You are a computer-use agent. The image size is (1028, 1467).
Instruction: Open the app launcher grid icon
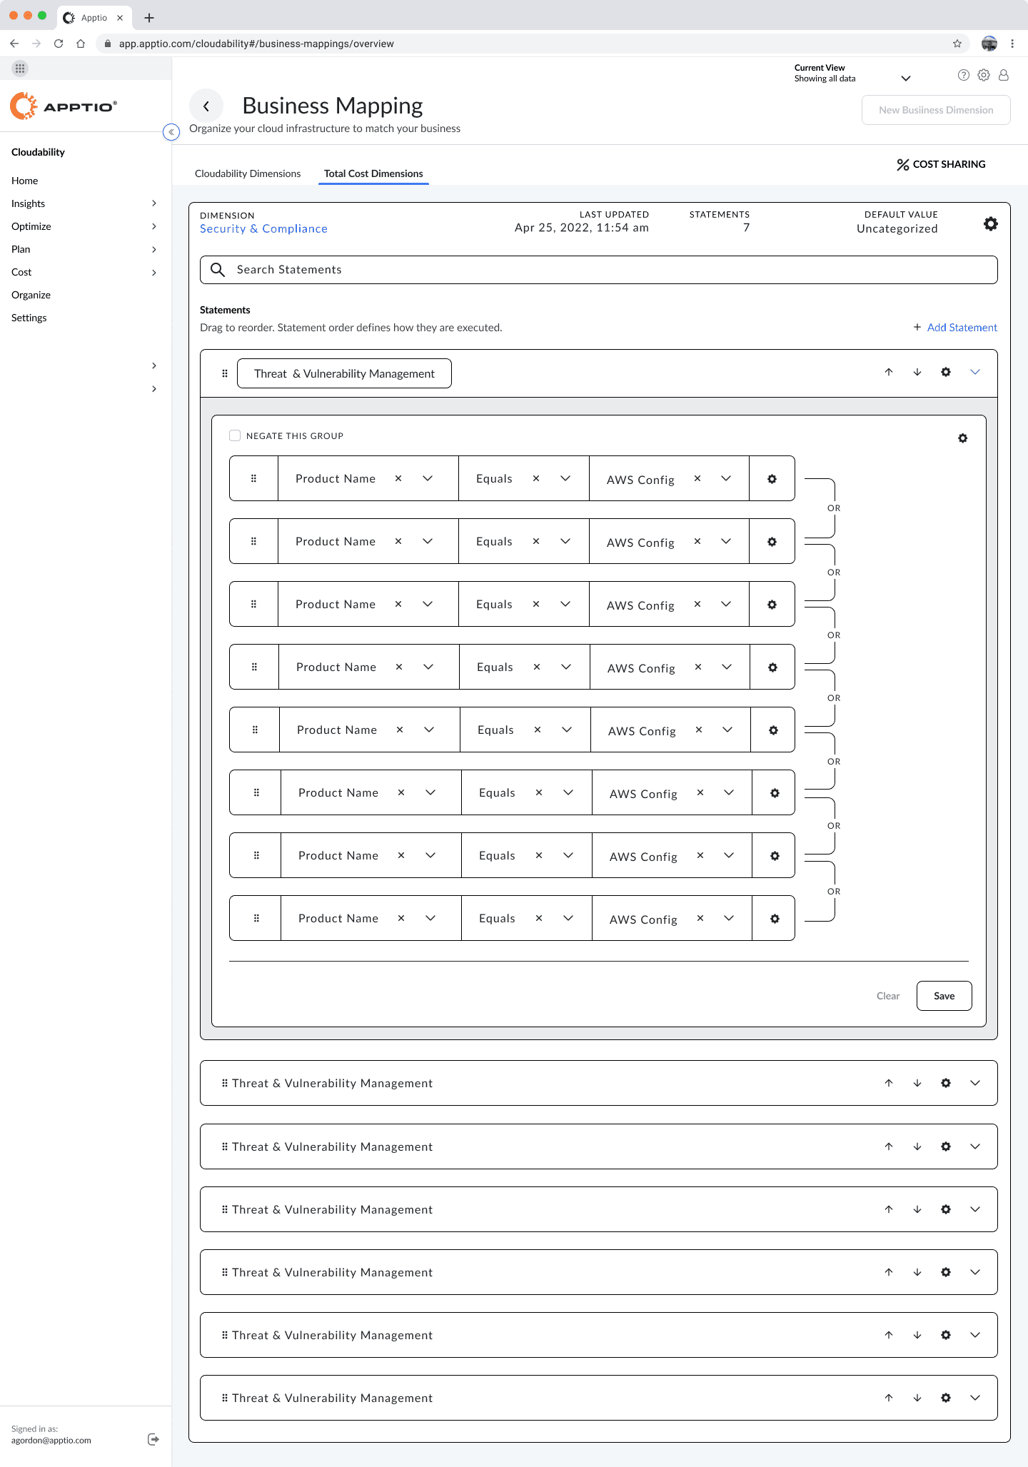tap(20, 69)
